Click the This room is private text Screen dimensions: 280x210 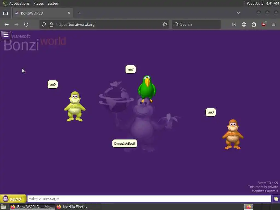pos(263,187)
